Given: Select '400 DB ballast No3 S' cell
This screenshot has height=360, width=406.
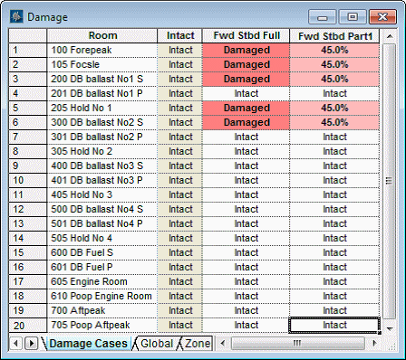Looking at the screenshot, I should [102, 166].
